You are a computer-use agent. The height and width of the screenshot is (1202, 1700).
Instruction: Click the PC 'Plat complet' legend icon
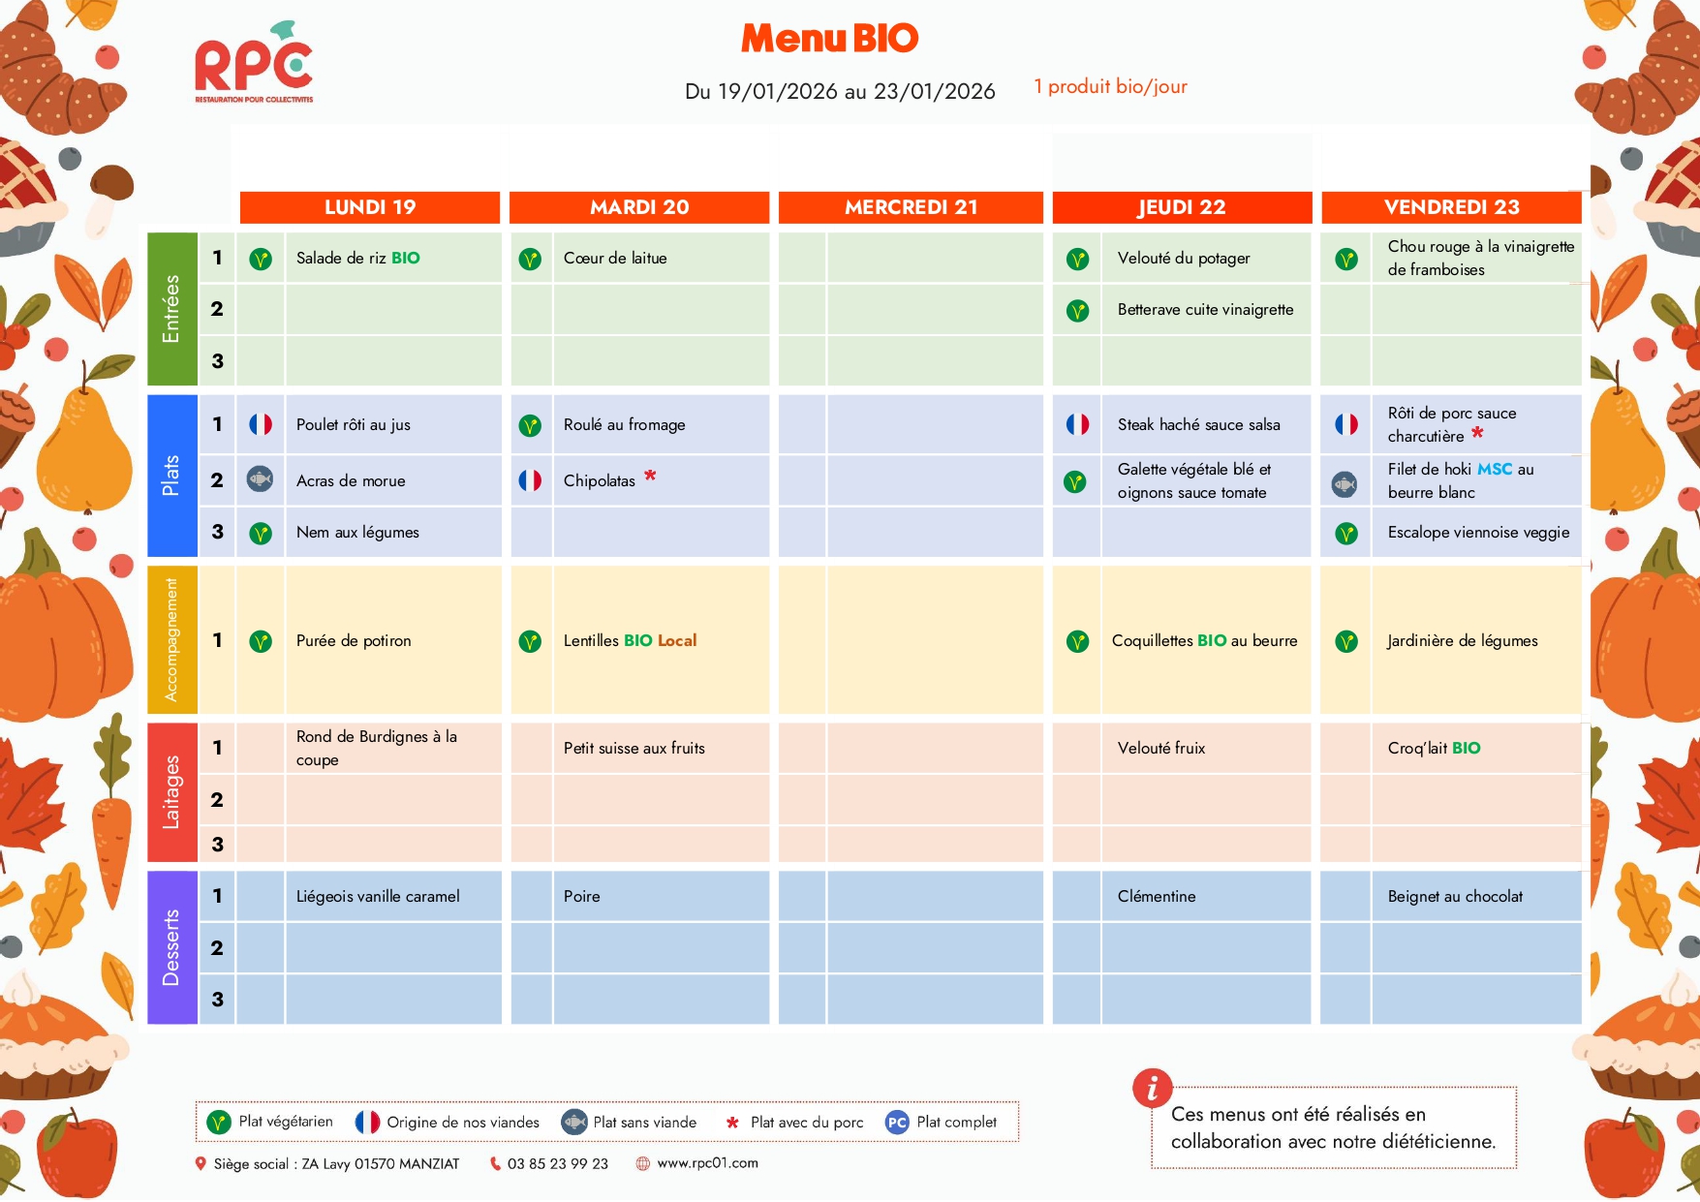(x=897, y=1123)
